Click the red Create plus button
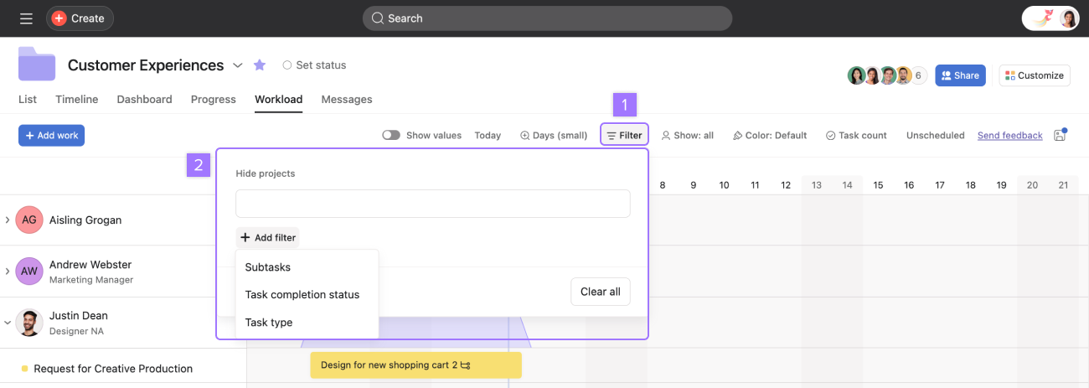The image size is (1089, 388). pos(59,18)
